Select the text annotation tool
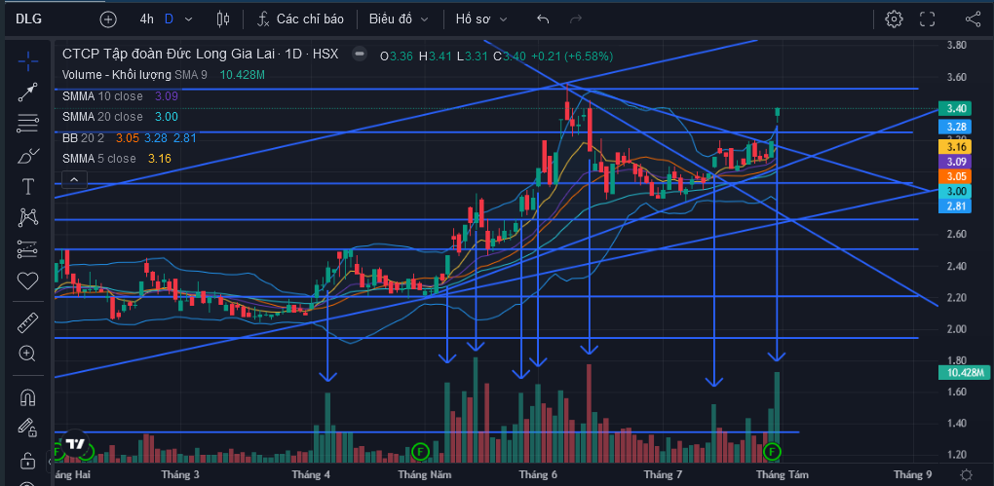The image size is (994, 486). pyautogui.click(x=27, y=186)
